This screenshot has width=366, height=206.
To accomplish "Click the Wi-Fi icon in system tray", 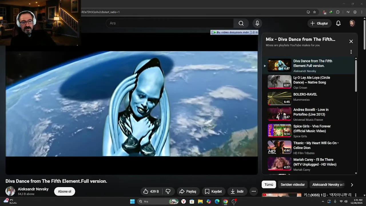I will [x=341, y=201].
